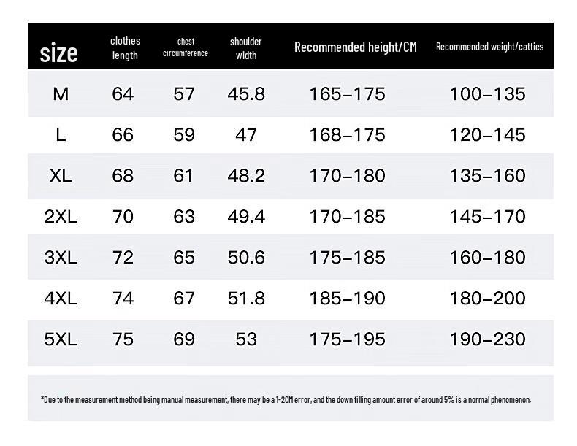The width and height of the screenshot is (577, 446).
Task: Select the M size label
Action: (x=61, y=94)
